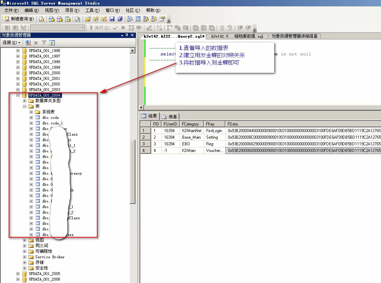Click the Save All icon in toolbar
Image resolution: width=381 pixels, height=283 pixels.
[120, 19]
